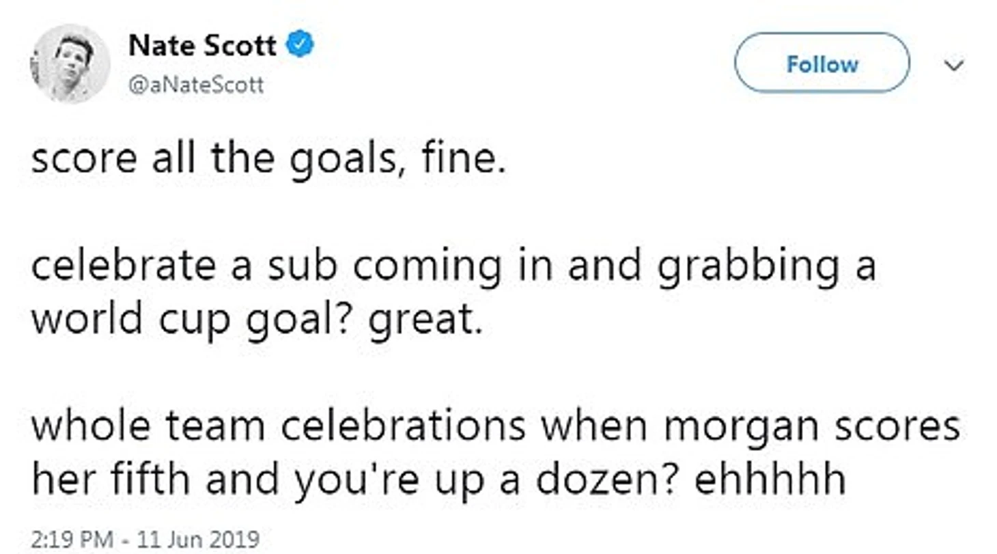Click the word 'celebrate' in tweet
This screenshot has width=997, height=554.
122,267
